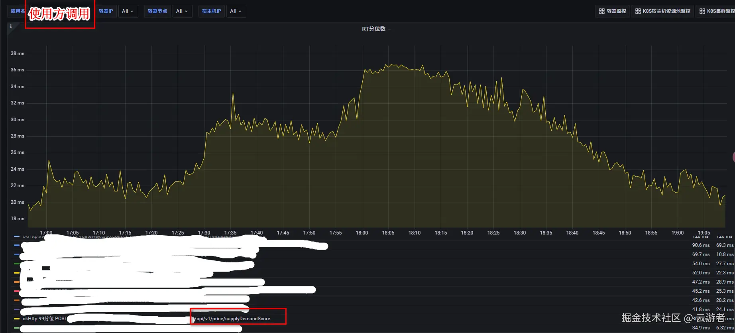
Task: Click the 18 ms y-axis label
Action: click(x=18, y=219)
